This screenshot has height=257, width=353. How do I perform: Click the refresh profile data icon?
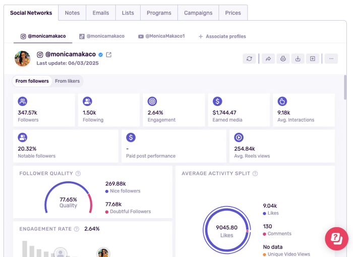249,59
